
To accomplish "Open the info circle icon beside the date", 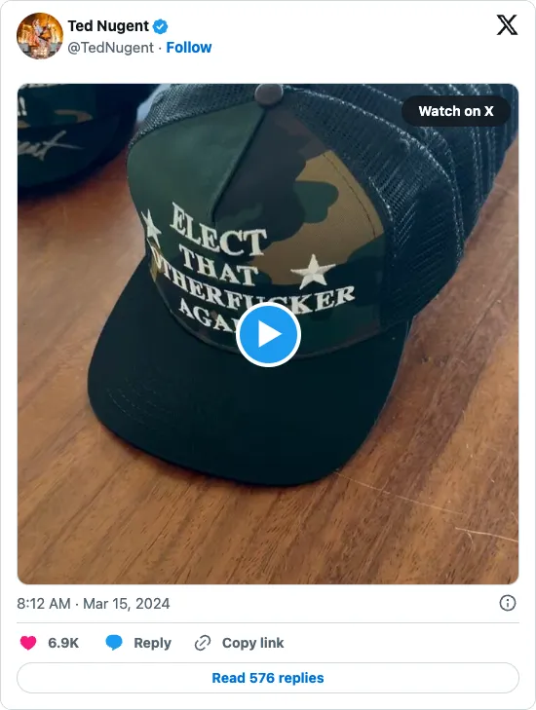I will point(507,603).
